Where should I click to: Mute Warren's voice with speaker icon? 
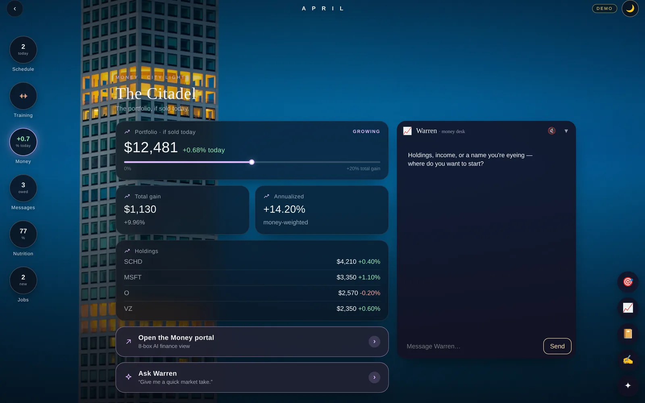[x=552, y=131]
